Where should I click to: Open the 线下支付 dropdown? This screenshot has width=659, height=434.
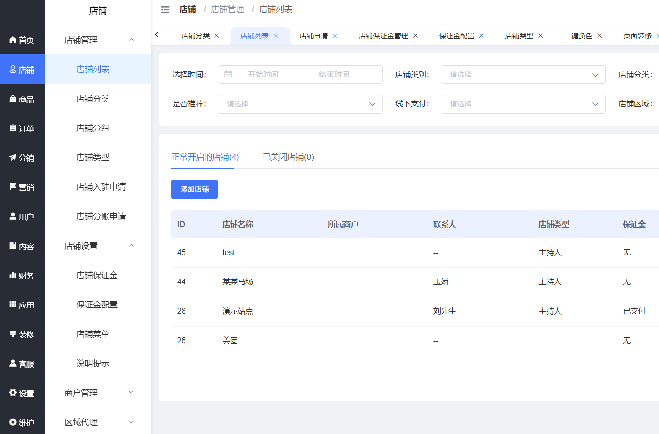coord(523,104)
